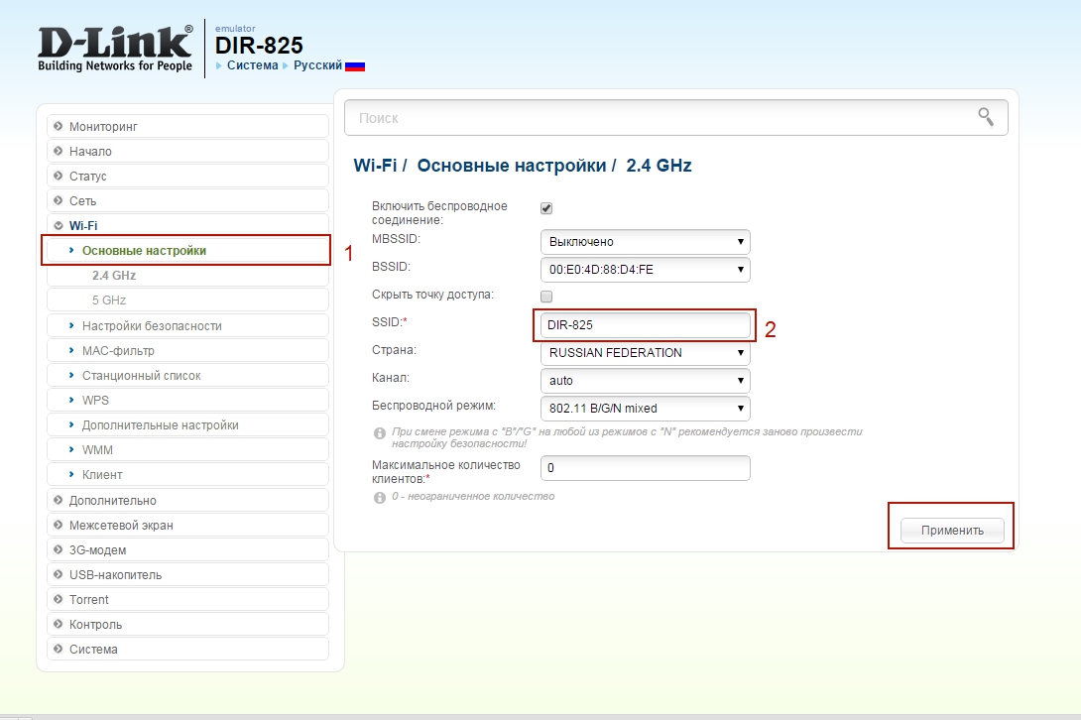
Task: Expand the Система sidebar section
Action: click(x=187, y=649)
